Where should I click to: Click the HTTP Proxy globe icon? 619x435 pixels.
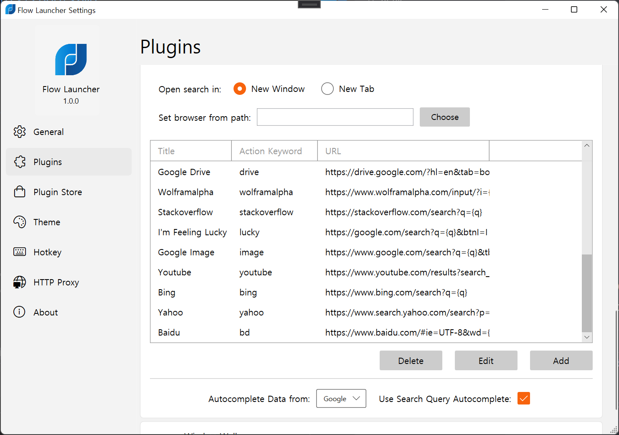(x=20, y=282)
